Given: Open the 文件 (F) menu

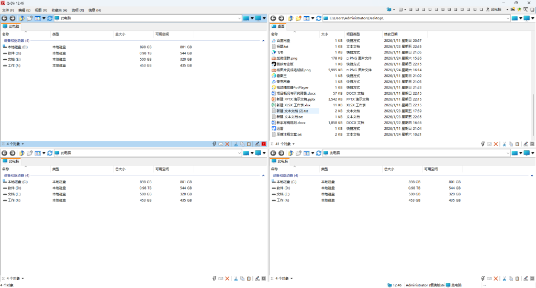Looking at the screenshot, I should [8, 10].
